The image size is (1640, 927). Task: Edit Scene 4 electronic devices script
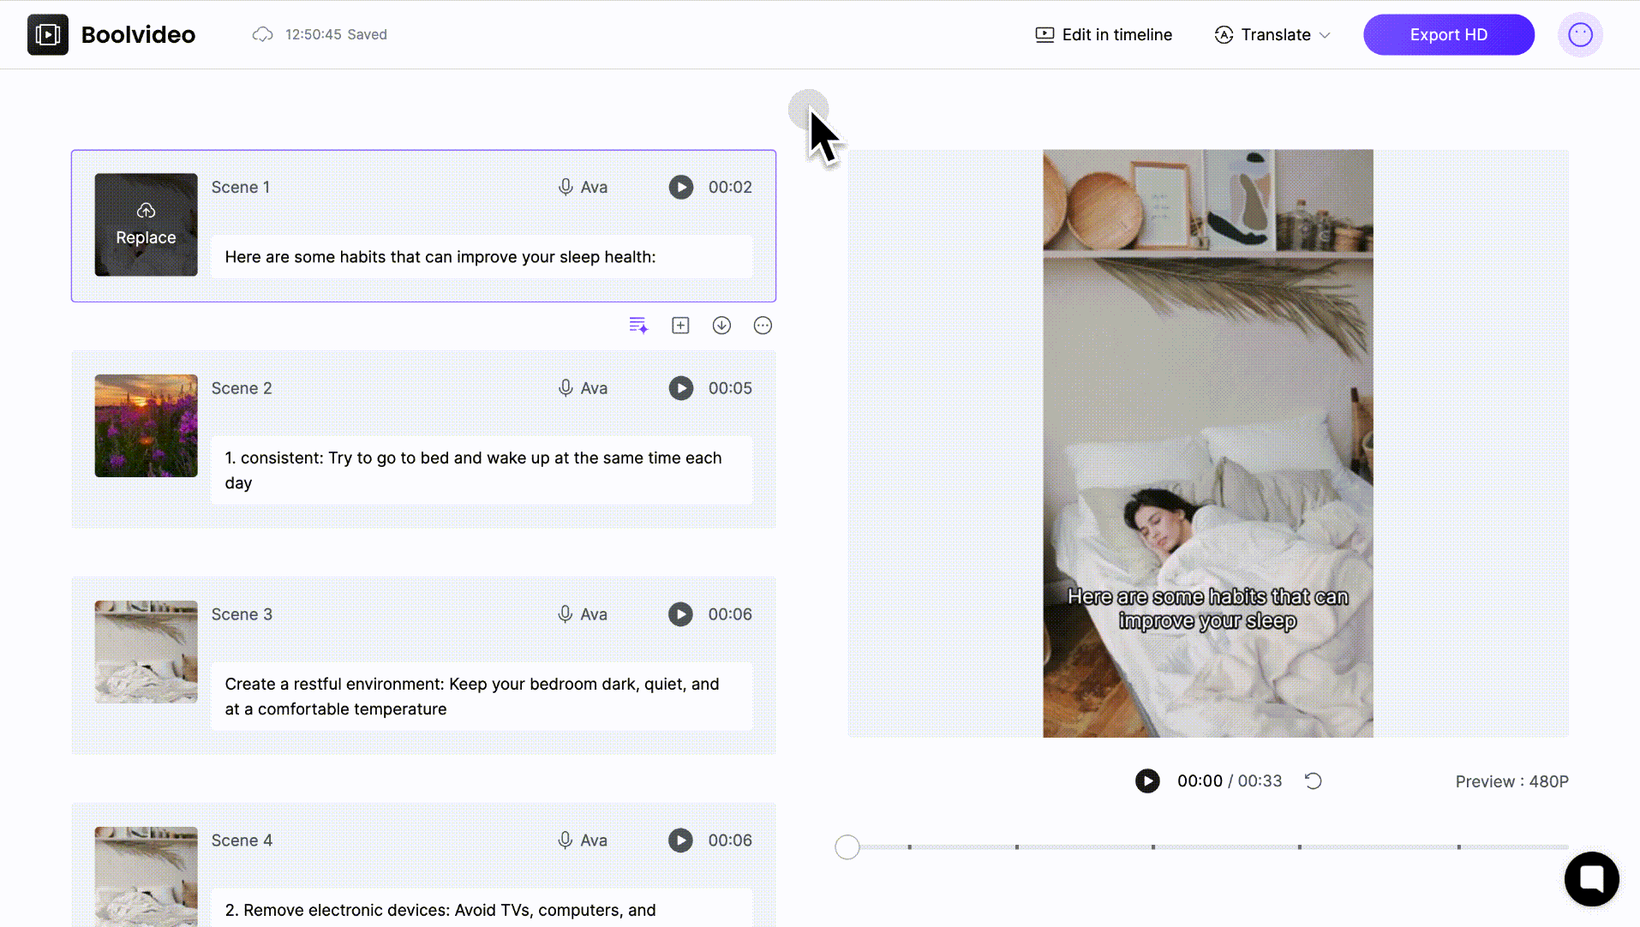(482, 909)
